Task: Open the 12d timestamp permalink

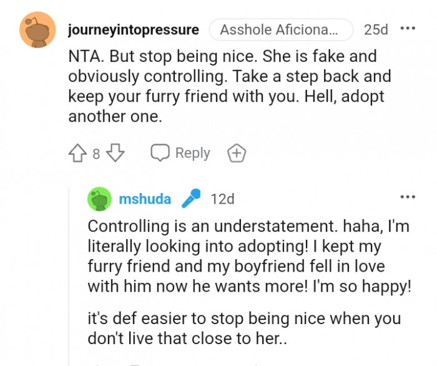Action: click(222, 199)
